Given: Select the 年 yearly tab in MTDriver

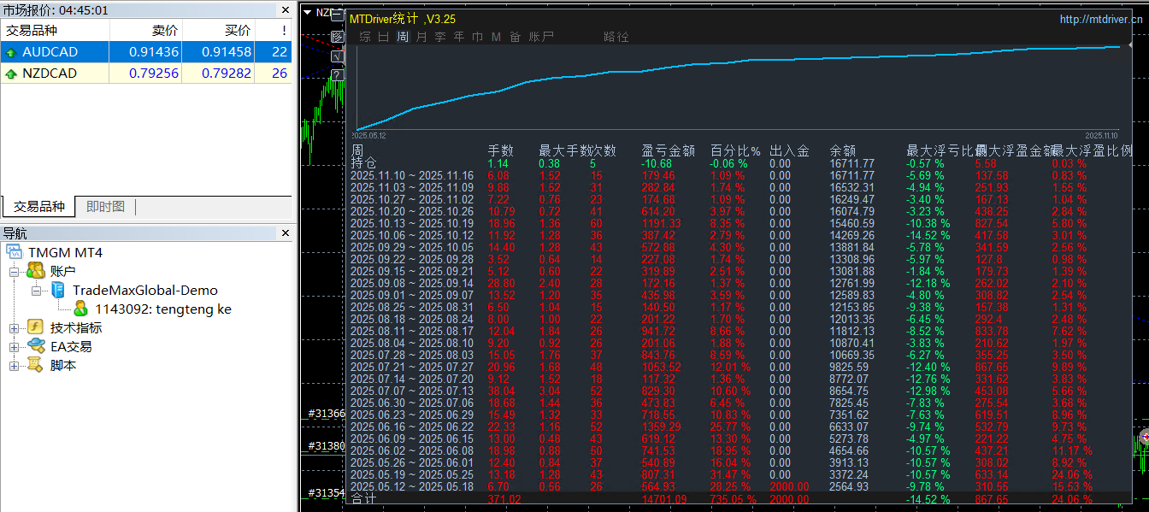Looking at the screenshot, I should pyautogui.click(x=459, y=37).
